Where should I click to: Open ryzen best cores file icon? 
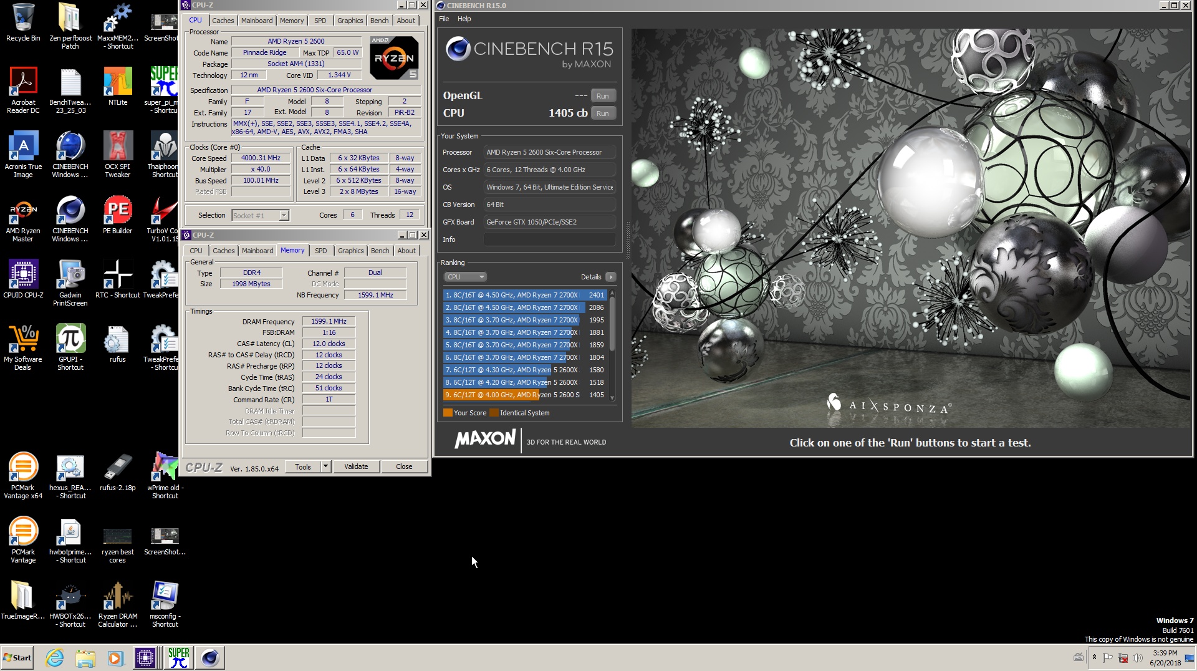pyautogui.click(x=118, y=539)
